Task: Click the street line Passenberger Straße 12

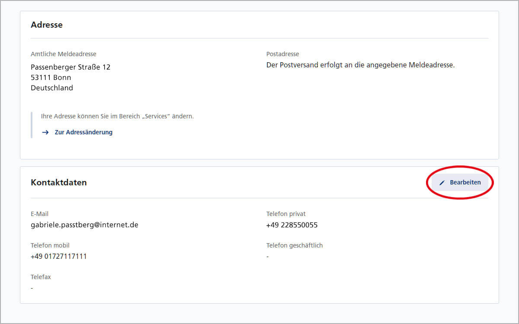Action: click(x=70, y=67)
